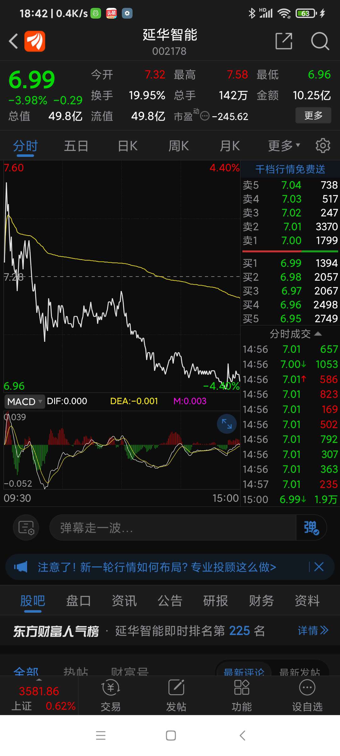340x756 pixels.
Task: Select the 财务 financials tab
Action: click(261, 601)
